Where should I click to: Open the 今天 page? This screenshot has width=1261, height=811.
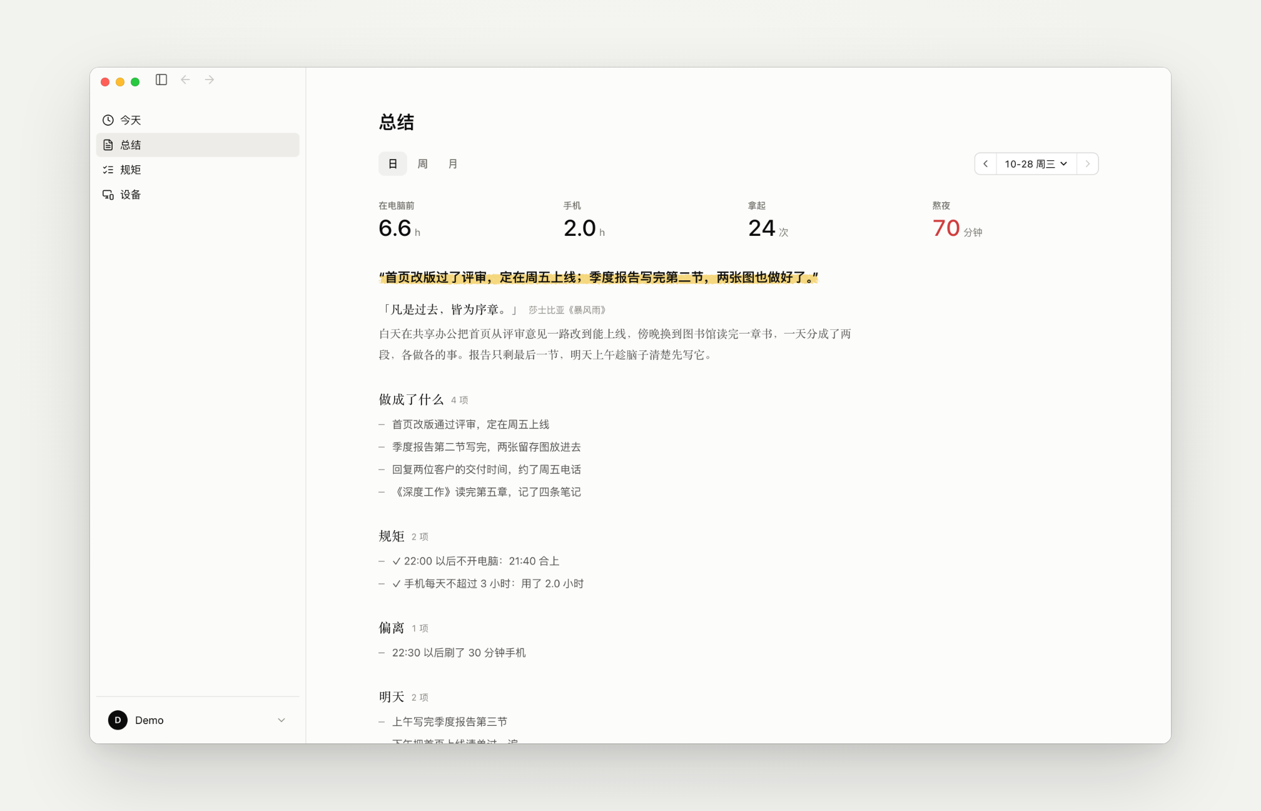(x=198, y=120)
